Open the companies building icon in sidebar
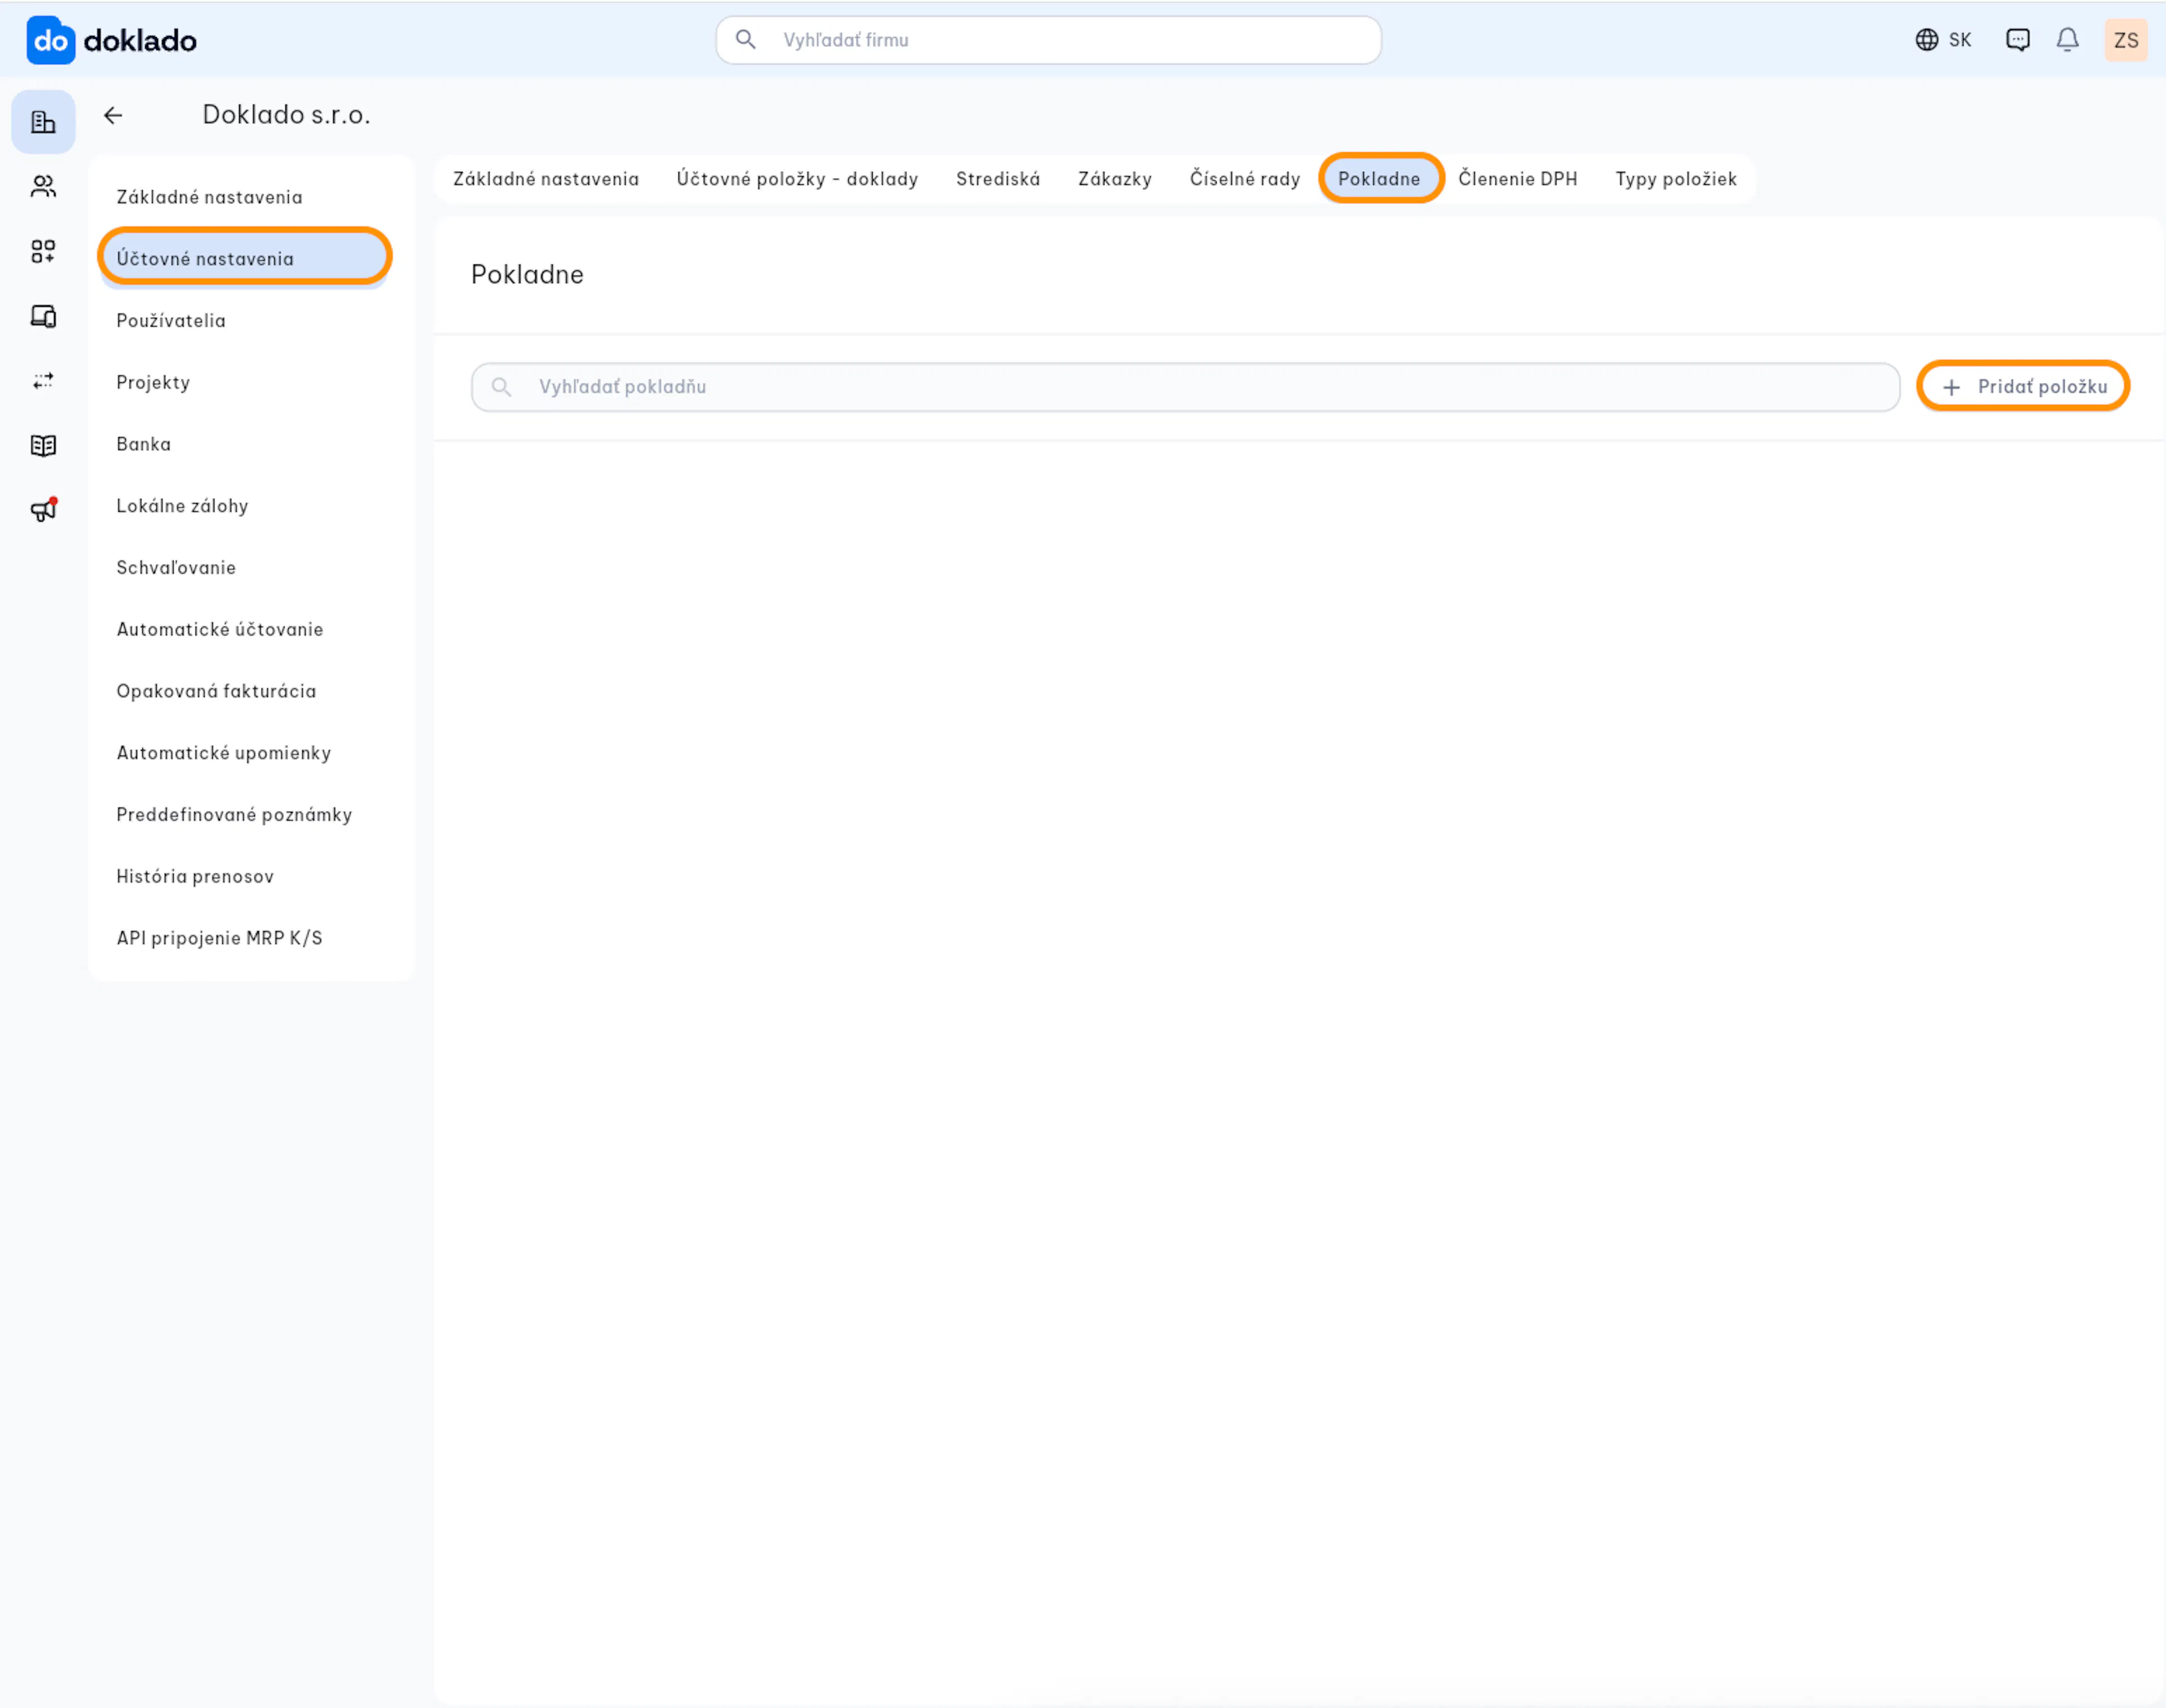Screen dimensions: 2166x1708 pos(43,122)
